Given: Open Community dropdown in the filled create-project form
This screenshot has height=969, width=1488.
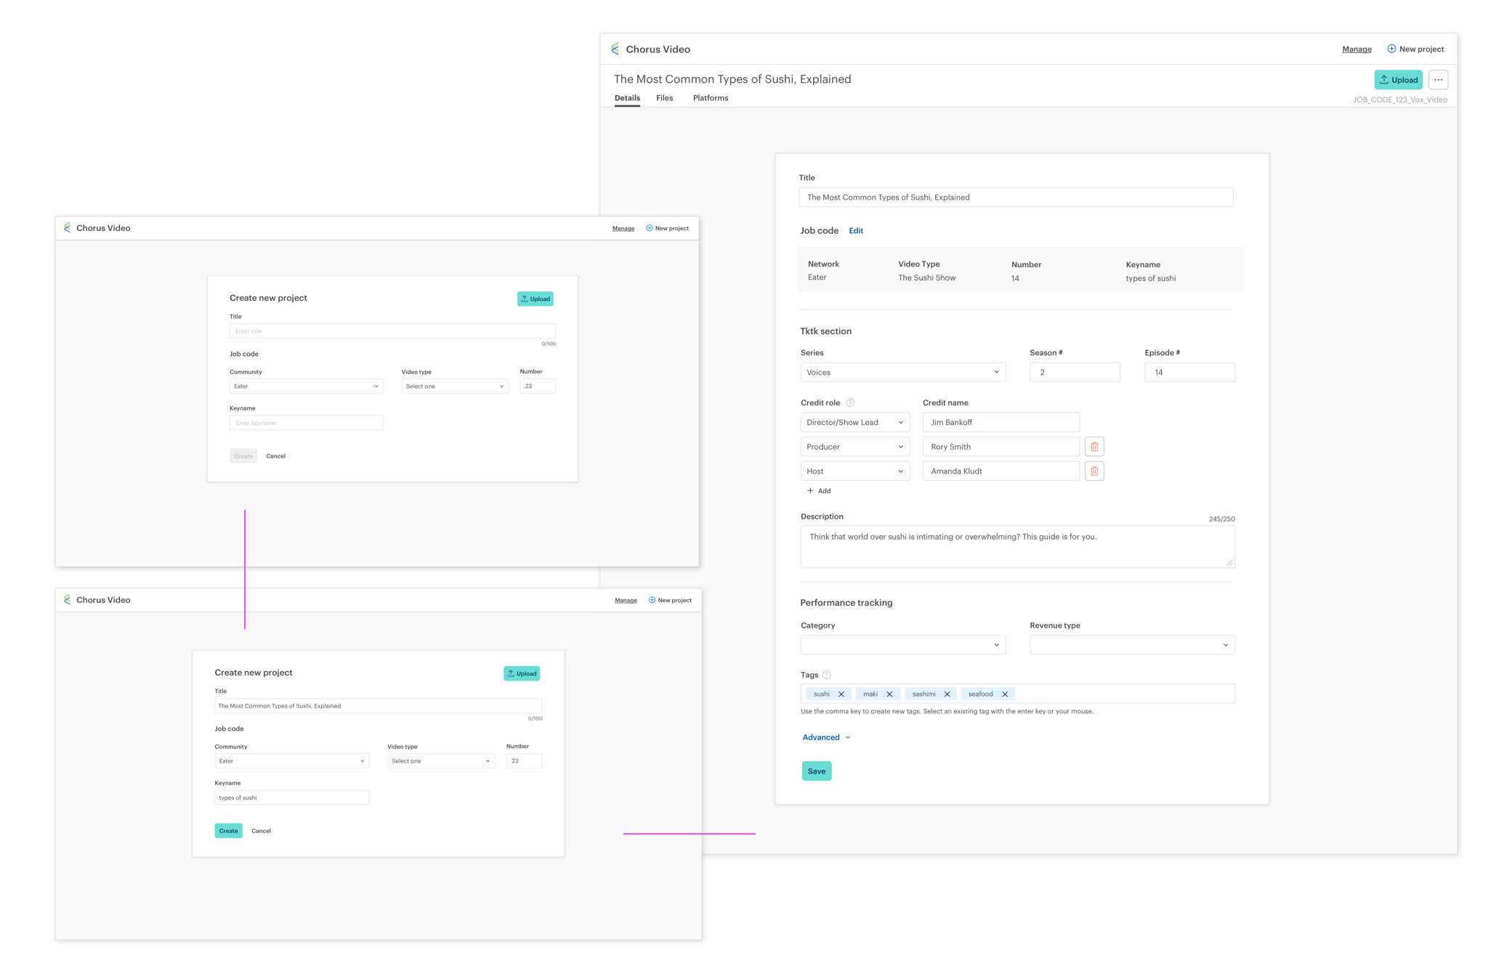Looking at the screenshot, I should [x=292, y=761].
